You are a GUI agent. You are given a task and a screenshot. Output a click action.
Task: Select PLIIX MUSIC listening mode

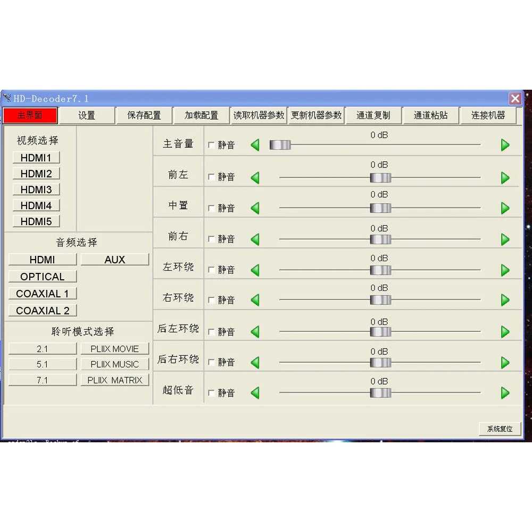click(115, 364)
